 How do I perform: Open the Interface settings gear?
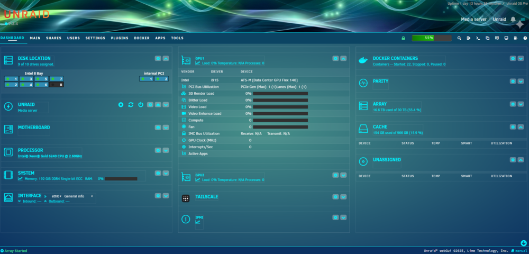158,196
